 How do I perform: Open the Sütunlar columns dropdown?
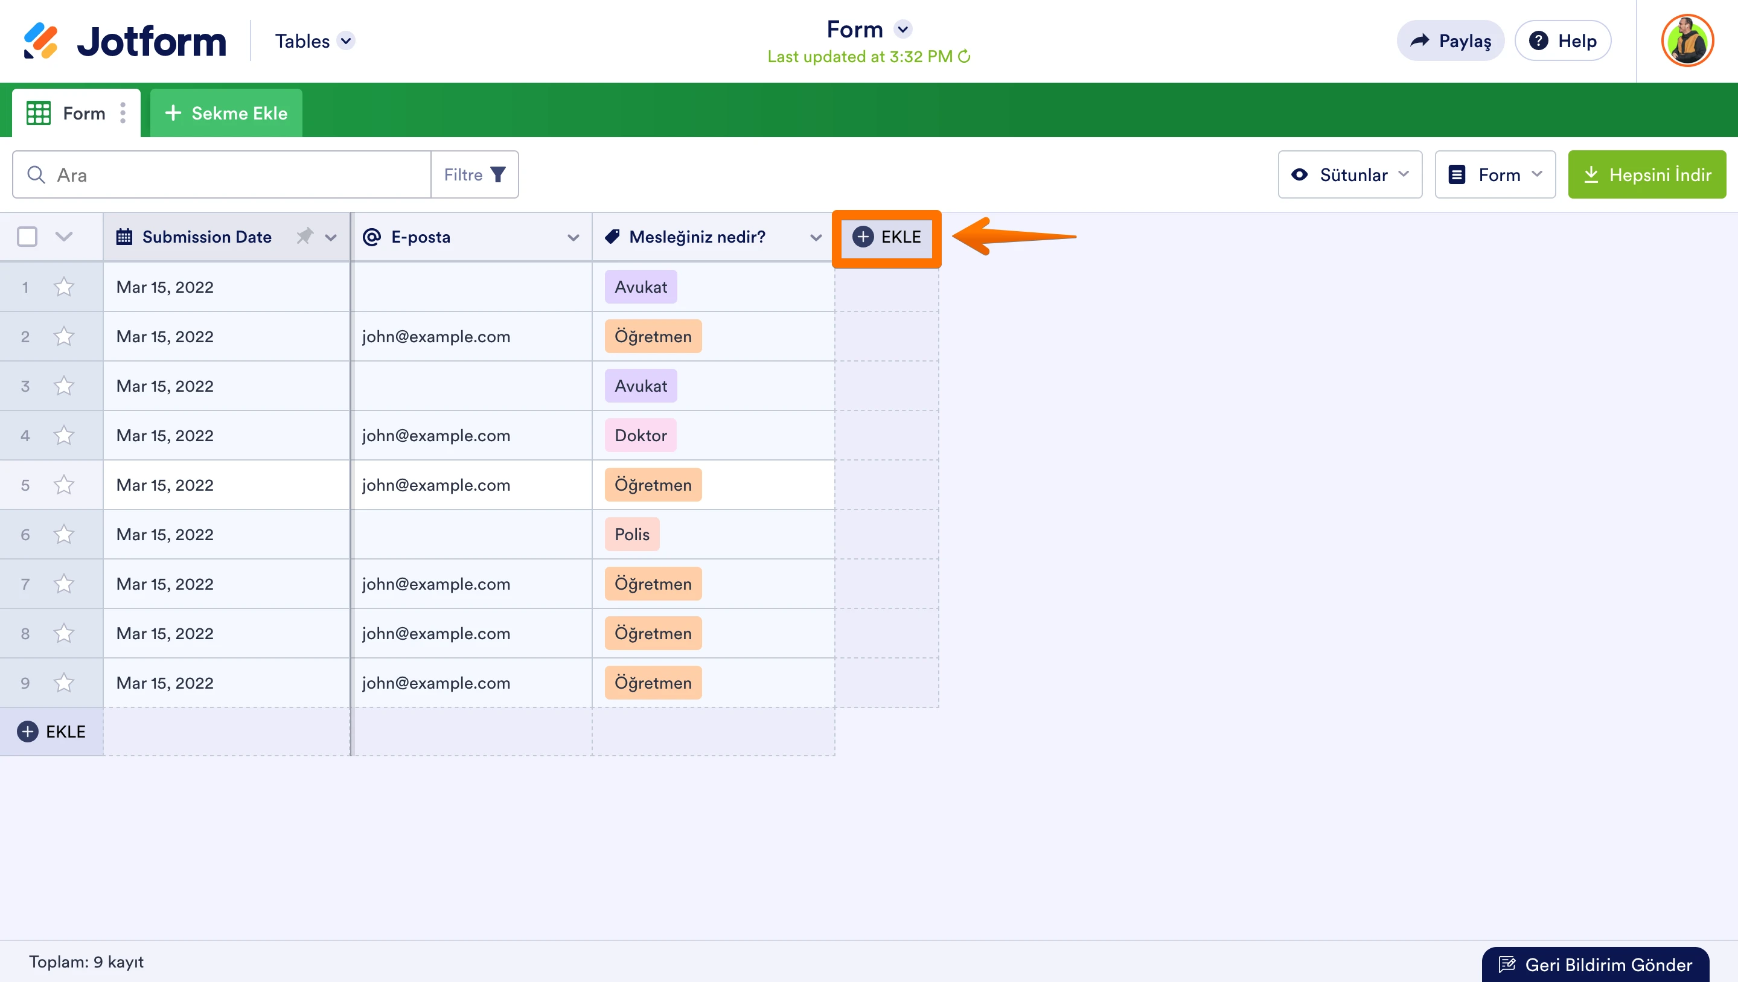1350,174
